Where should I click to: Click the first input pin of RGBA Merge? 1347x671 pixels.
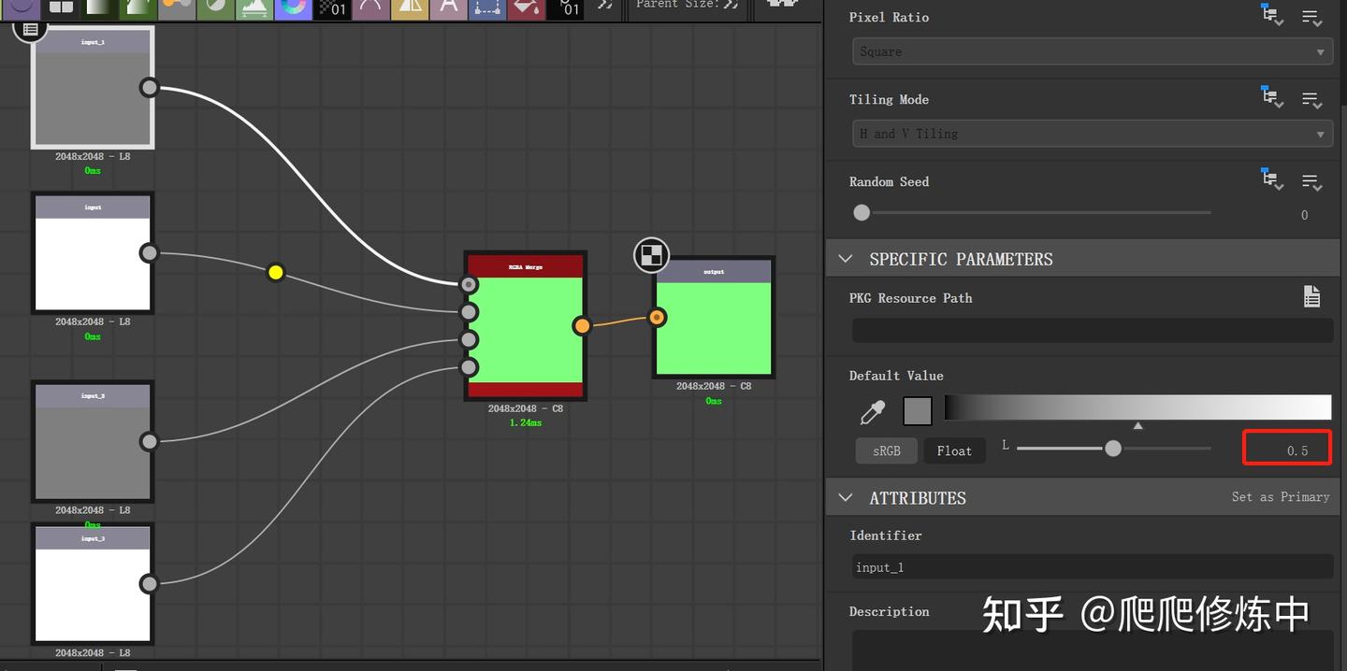click(x=470, y=284)
